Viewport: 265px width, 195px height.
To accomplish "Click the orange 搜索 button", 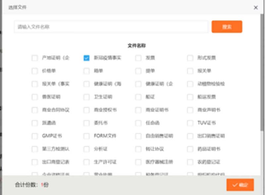I will point(227,27).
